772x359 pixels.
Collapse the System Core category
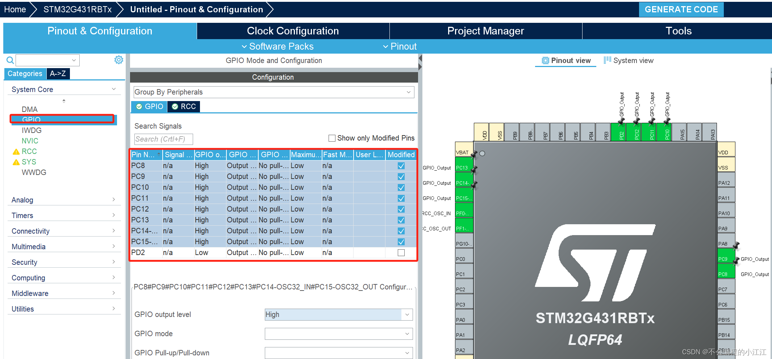(64, 89)
